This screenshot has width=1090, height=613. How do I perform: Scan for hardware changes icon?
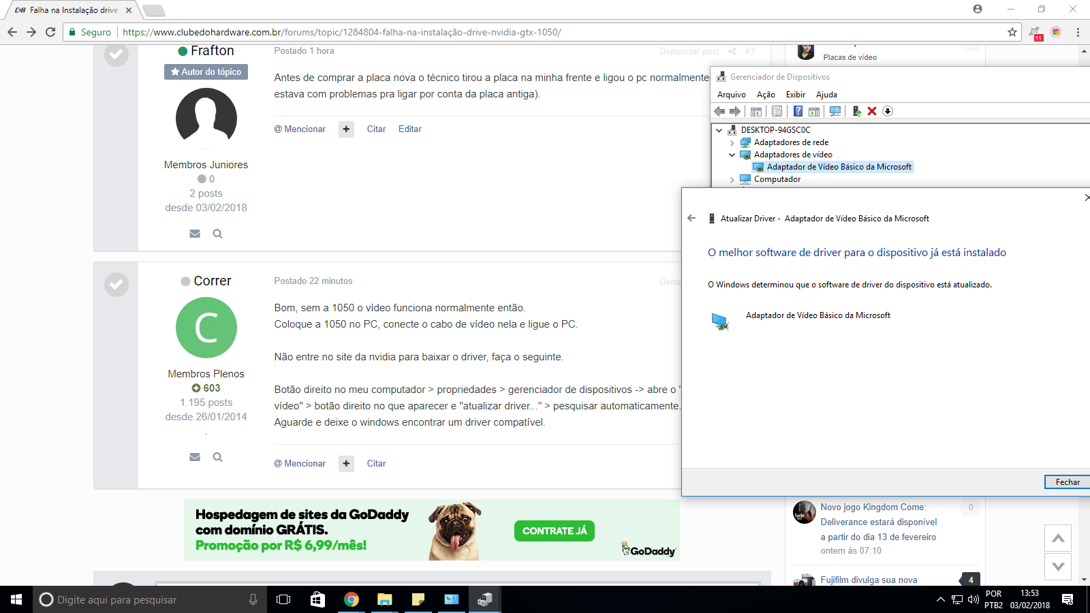(835, 111)
